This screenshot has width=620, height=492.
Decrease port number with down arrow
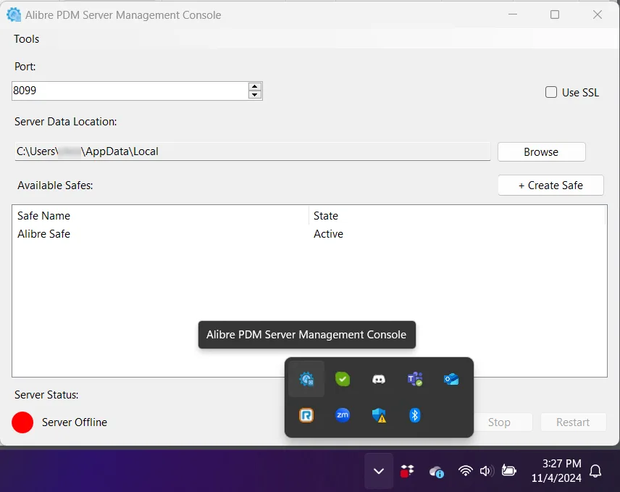pyautogui.click(x=255, y=94)
